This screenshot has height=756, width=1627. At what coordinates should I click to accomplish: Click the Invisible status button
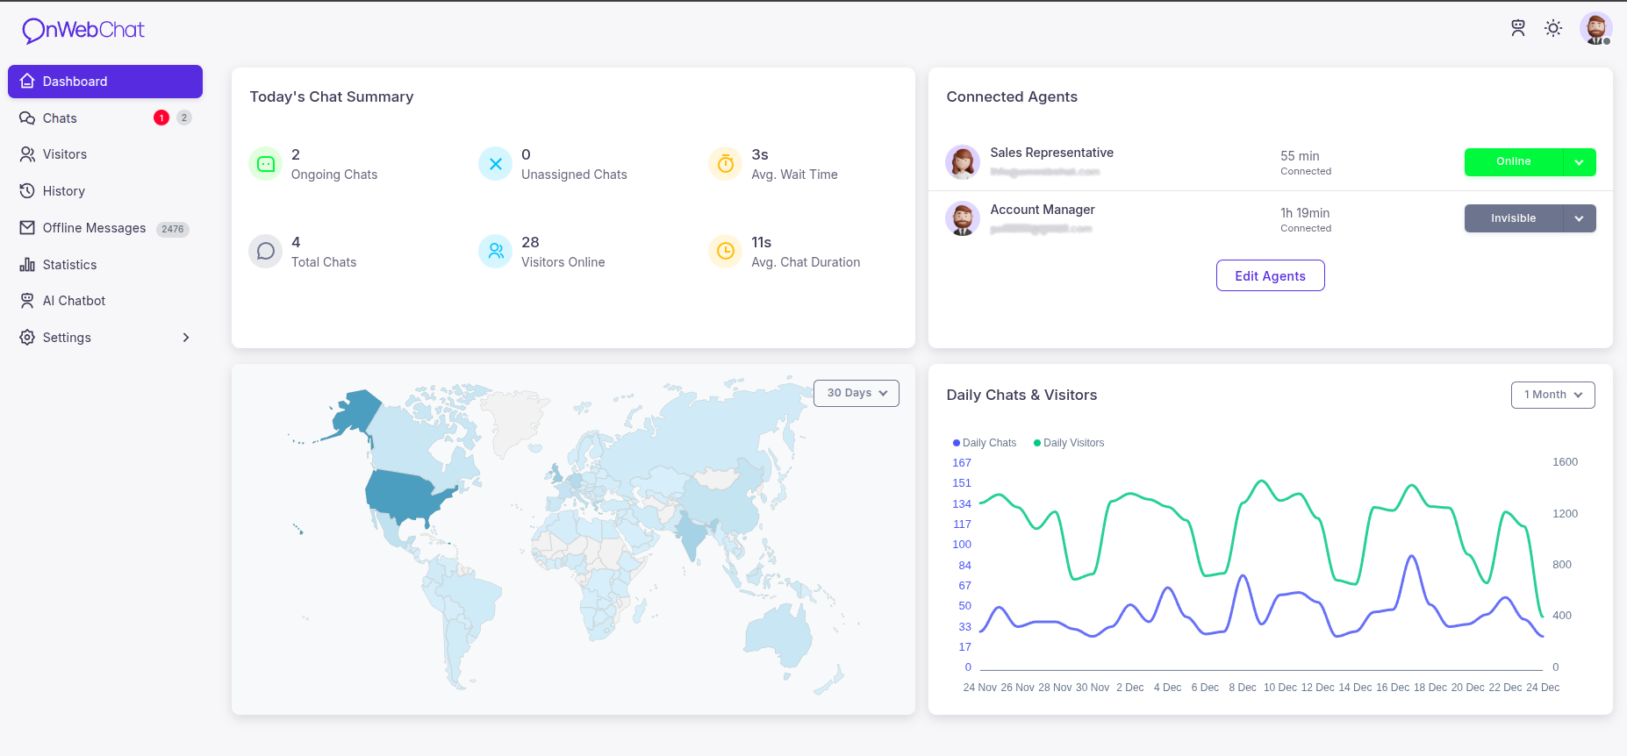(1513, 218)
